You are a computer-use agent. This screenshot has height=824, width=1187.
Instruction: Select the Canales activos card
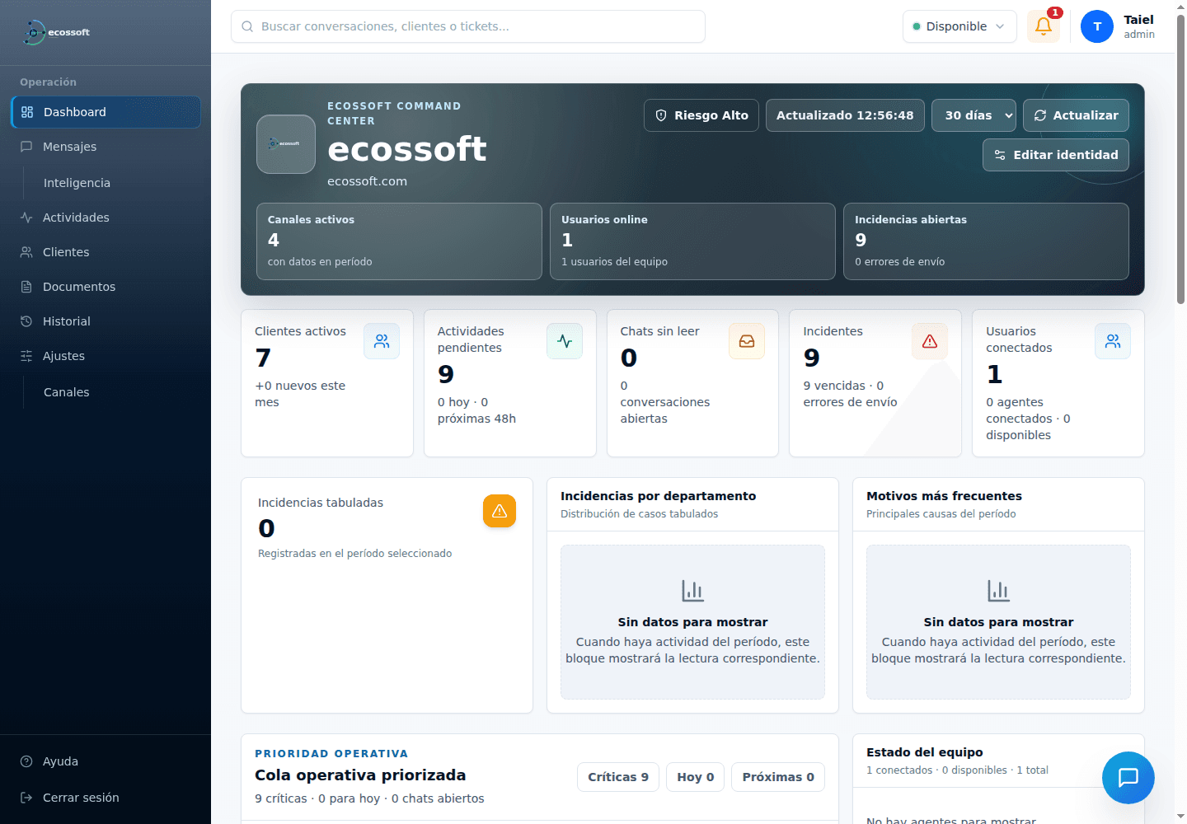[x=399, y=241]
